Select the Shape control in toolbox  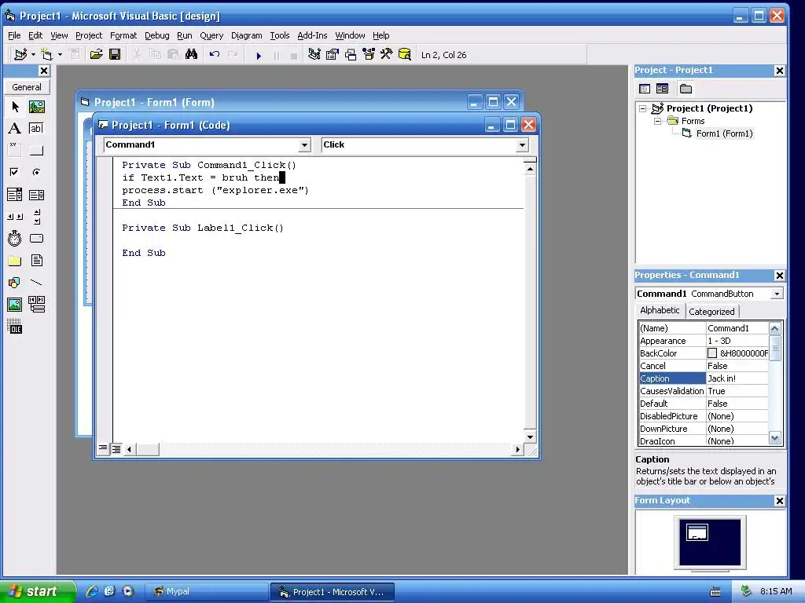[x=15, y=283]
